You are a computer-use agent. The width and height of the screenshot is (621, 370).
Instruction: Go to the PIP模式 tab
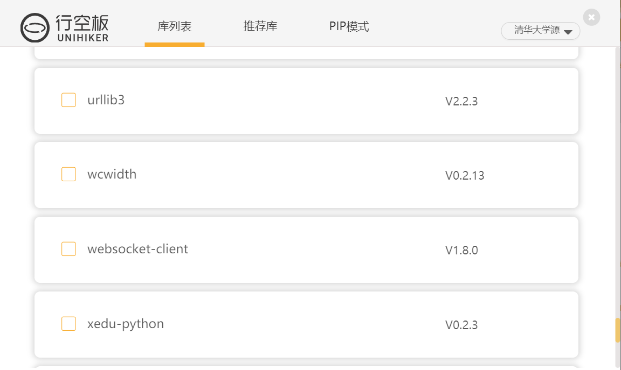[349, 26]
